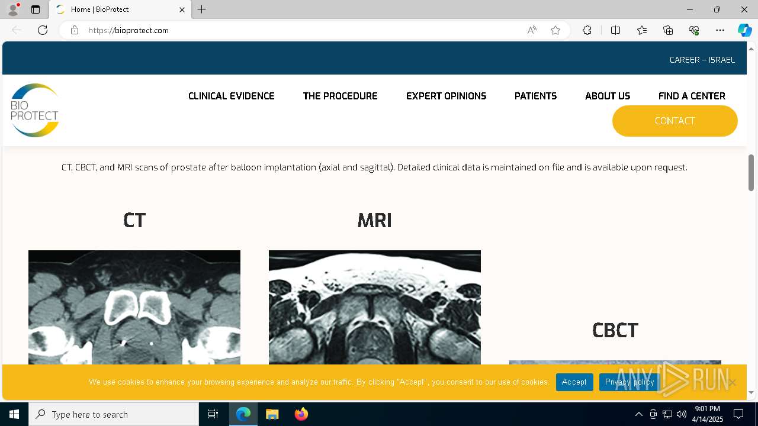Show hidden tray icons
758x426 pixels.
coord(638,414)
